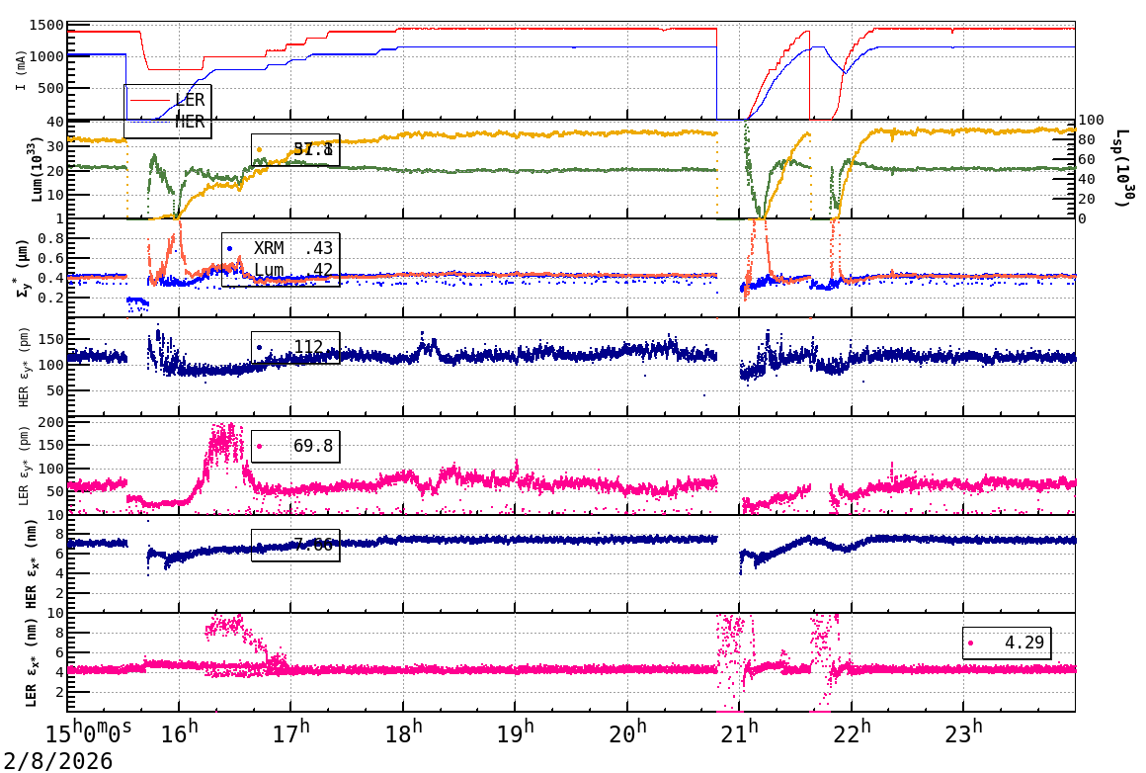Select the red LER legend line sample

pyautogui.click(x=150, y=100)
